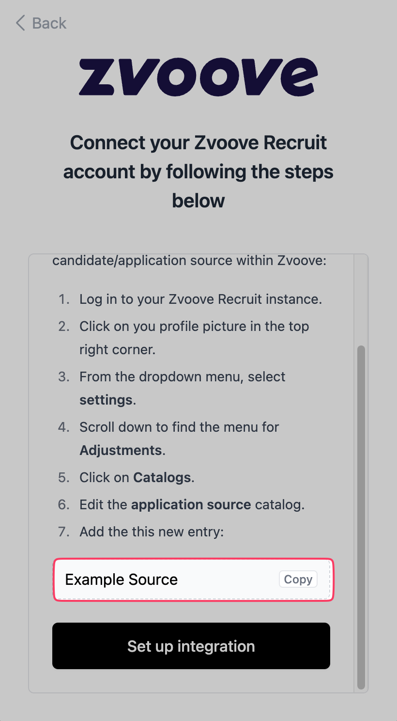Click the bold word "Adjustments"
The image size is (397, 721).
[121, 450]
